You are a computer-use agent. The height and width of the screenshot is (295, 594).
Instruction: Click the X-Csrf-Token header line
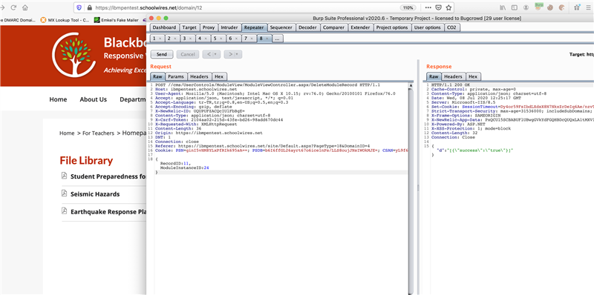pos(219,119)
